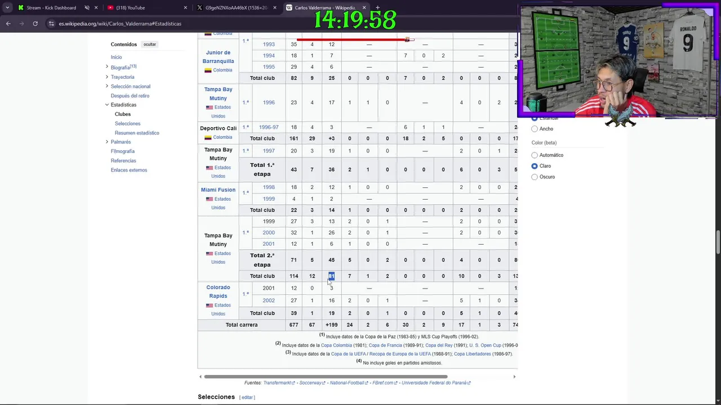Switch to the Stream - Kick Dashboard tab
Image resolution: width=721 pixels, height=405 pixels.
(x=51, y=8)
